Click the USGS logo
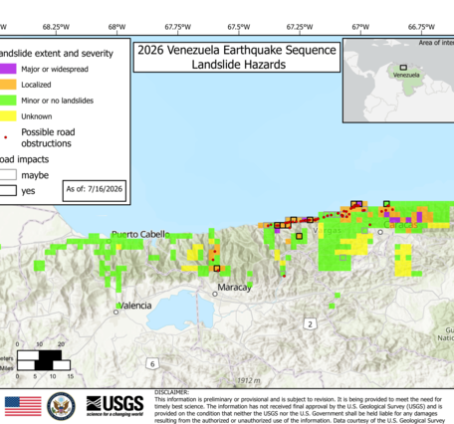Image resolution: width=454 pixels, height=424 pixels. pos(114,406)
